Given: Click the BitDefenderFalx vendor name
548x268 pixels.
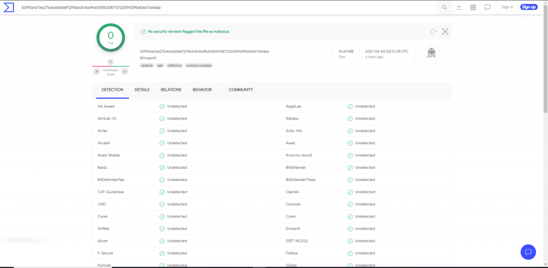Looking at the screenshot, I should coord(111,180).
